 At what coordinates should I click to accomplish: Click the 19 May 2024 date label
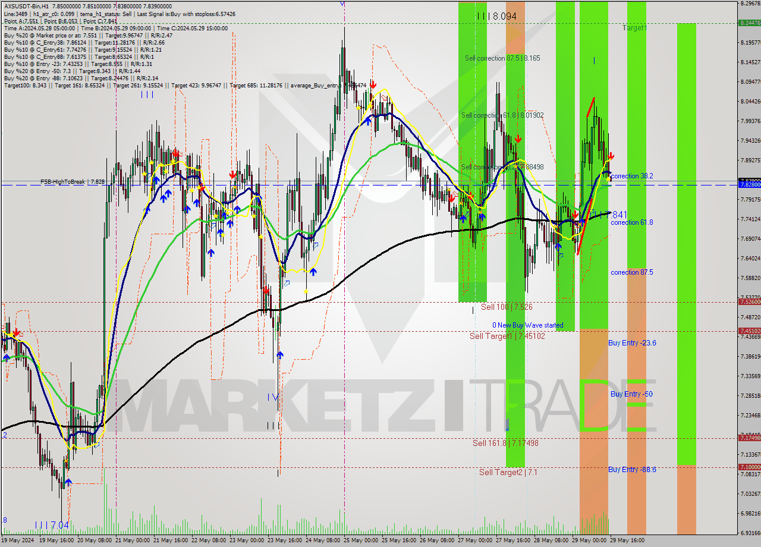coord(18,540)
